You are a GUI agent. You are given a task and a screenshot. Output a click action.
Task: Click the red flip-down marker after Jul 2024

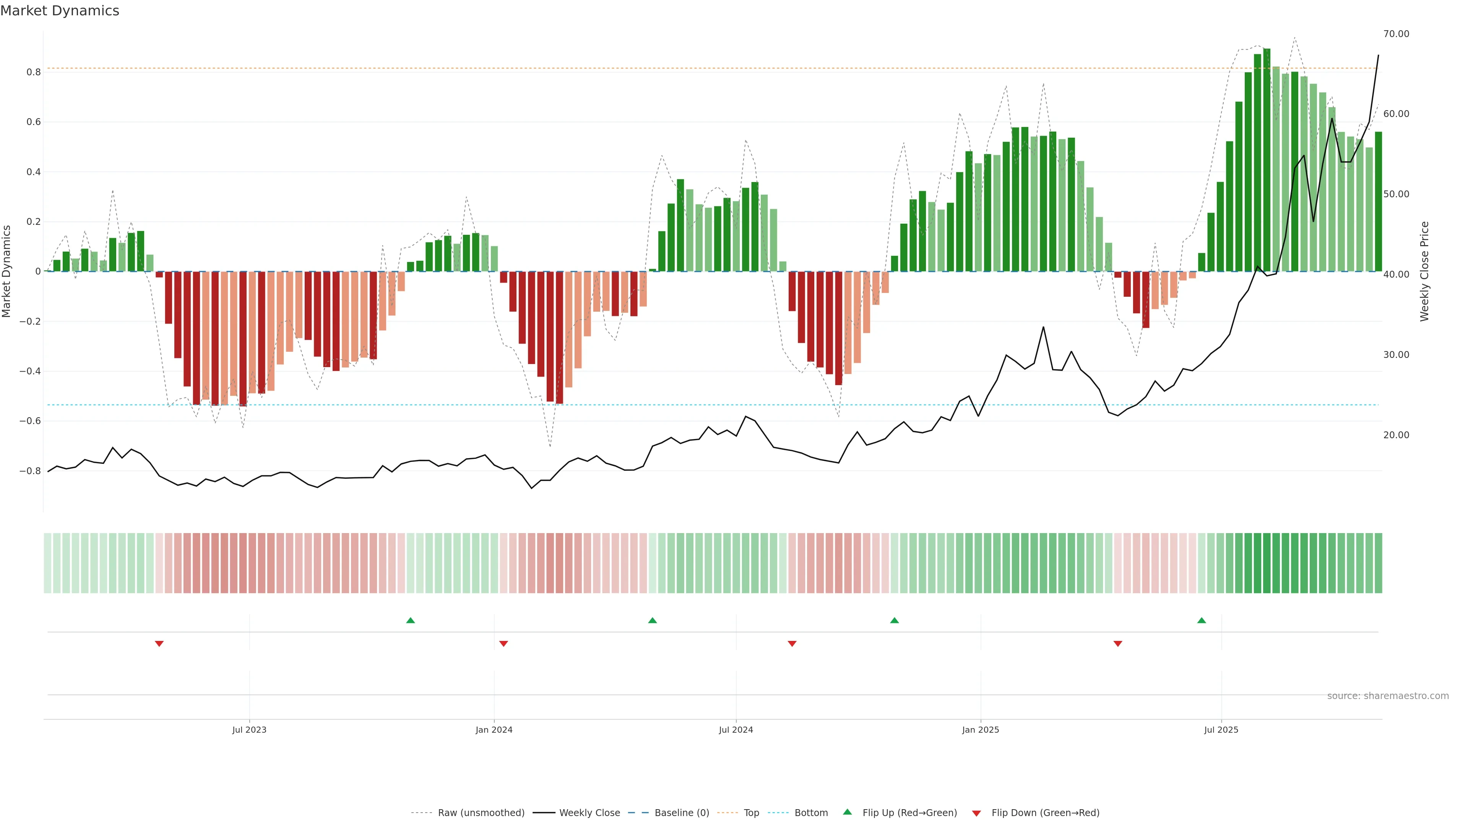[792, 644]
